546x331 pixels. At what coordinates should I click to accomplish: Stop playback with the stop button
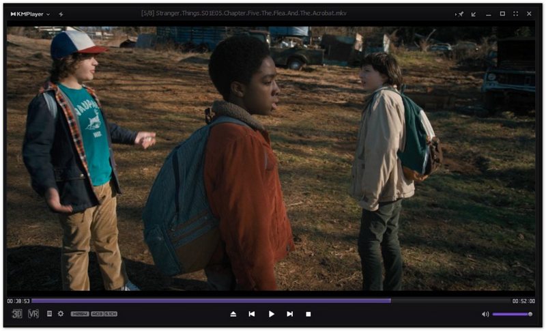click(x=308, y=315)
